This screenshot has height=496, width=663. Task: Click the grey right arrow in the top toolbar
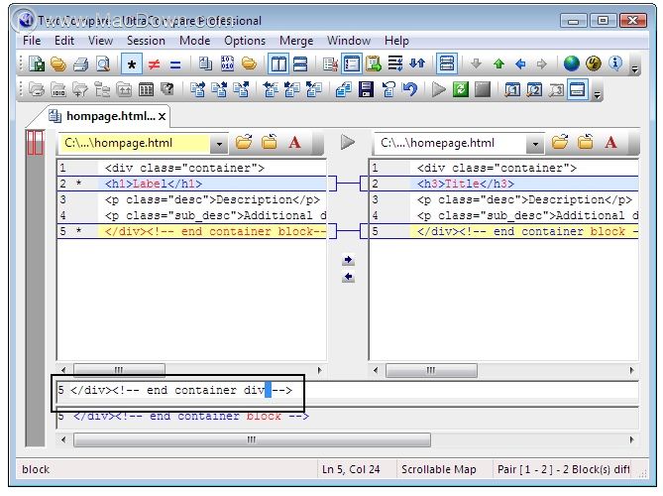[x=542, y=63]
